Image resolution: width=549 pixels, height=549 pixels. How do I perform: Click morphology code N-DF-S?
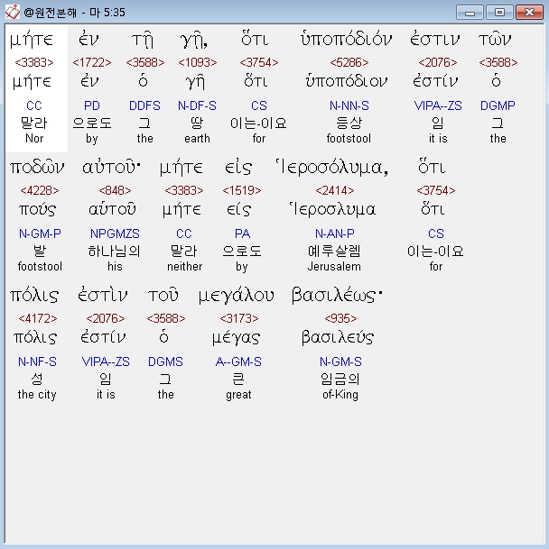point(197,105)
